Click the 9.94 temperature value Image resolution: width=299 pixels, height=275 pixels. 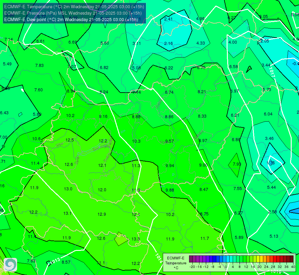(170, 166)
